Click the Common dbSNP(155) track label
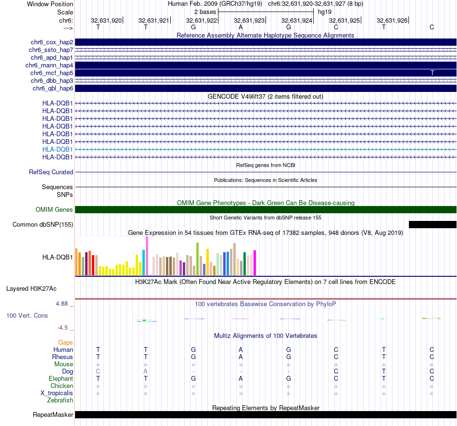 coord(43,224)
